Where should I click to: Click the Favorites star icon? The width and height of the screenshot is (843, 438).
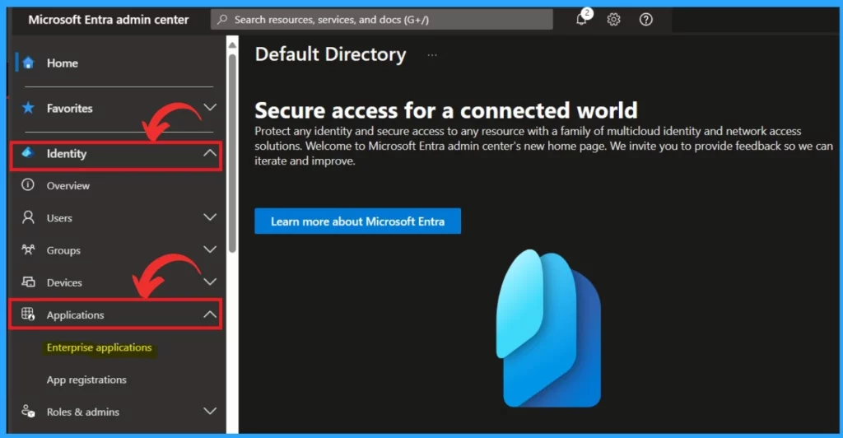pos(28,108)
